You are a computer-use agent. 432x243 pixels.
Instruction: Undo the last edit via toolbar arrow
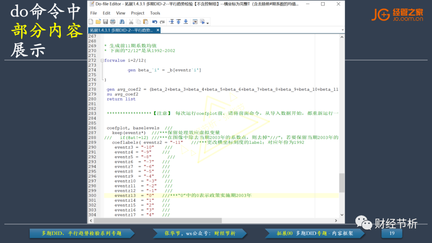tap(154, 22)
